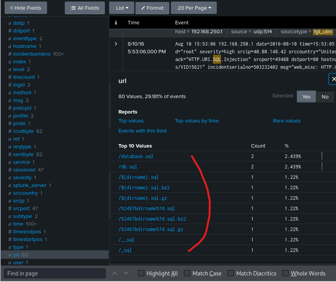The width and height of the screenshot is (336, 282).
Task: Select /${dirname}.sql url value
Action: click(x=138, y=177)
